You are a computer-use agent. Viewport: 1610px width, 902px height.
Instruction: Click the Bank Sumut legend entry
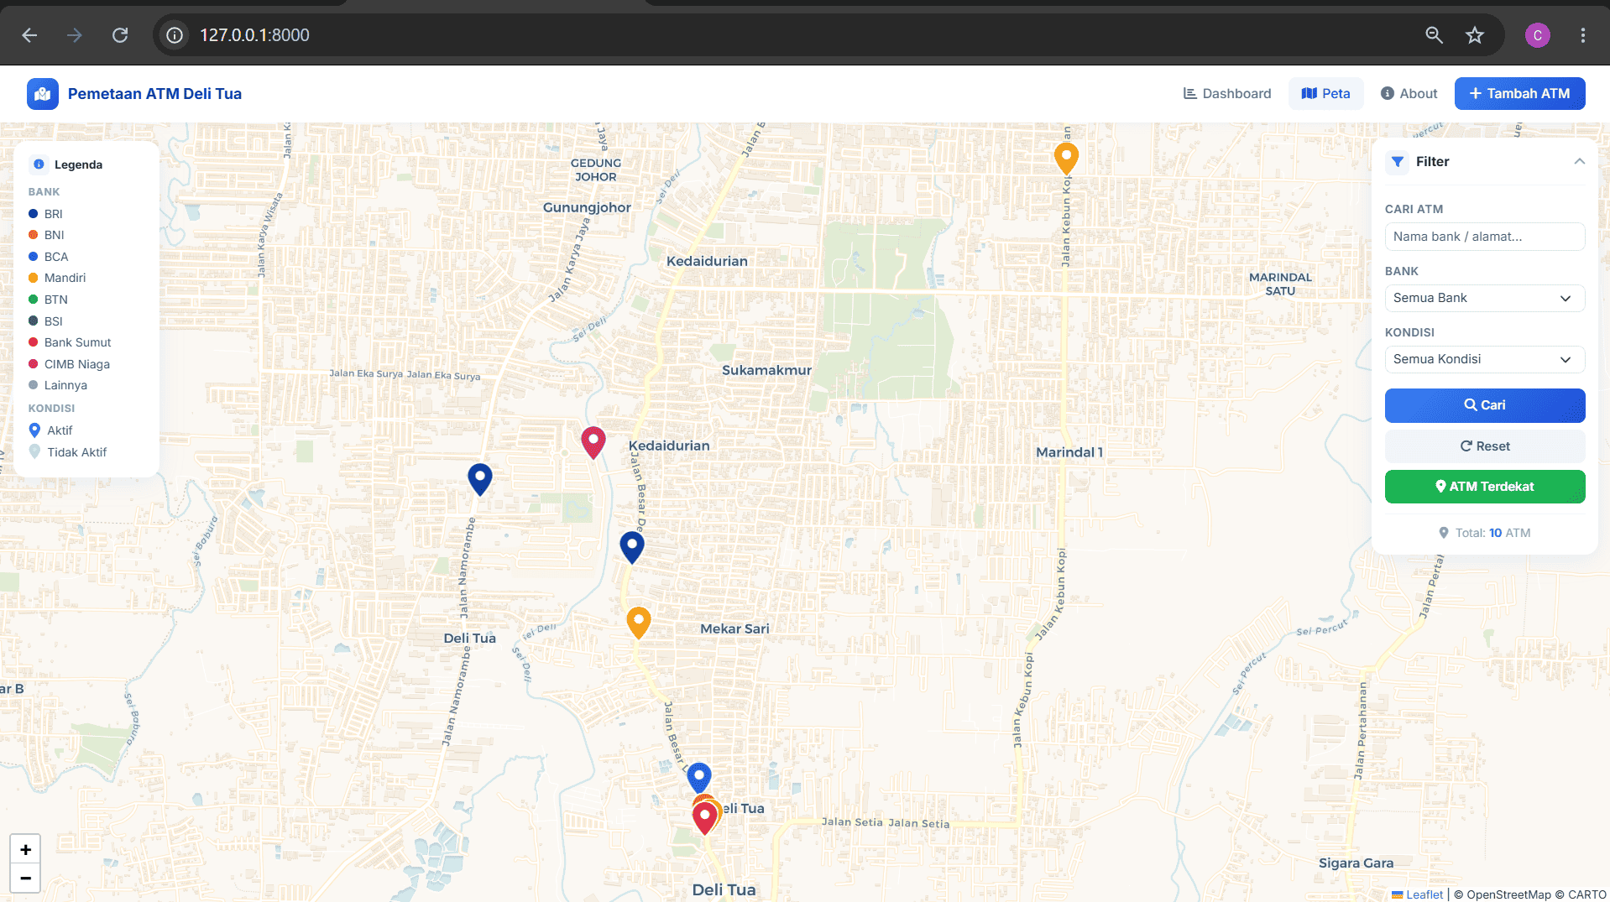[70, 342]
